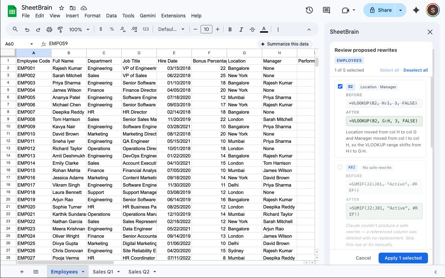The image size is (445, 278).
Task: Uncheck the rewrite 02 checkbox
Action: click(x=340, y=87)
